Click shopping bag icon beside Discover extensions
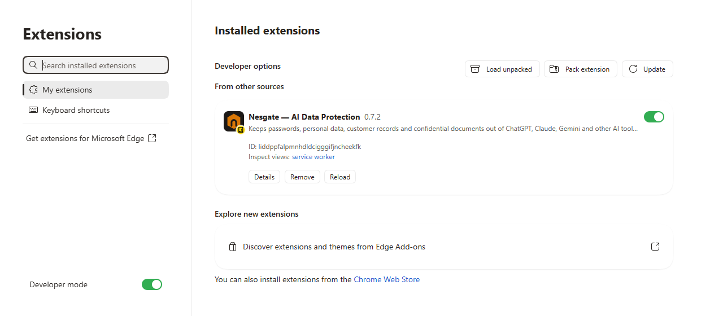Screen dimensions: 723x316 pos(232,247)
